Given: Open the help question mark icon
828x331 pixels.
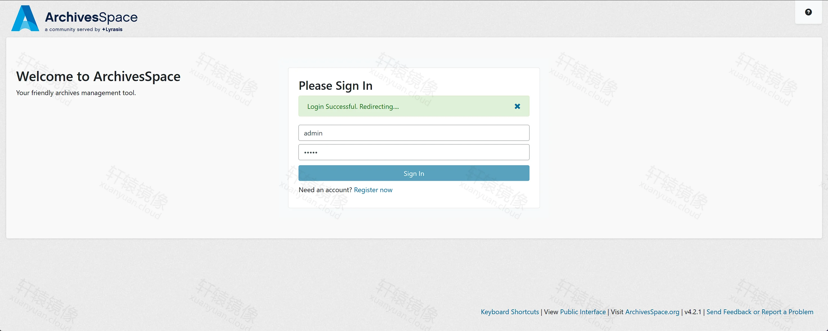Looking at the screenshot, I should click(808, 12).
